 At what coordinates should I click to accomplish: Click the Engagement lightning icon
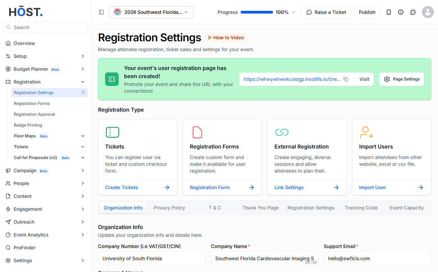[8, 209]
